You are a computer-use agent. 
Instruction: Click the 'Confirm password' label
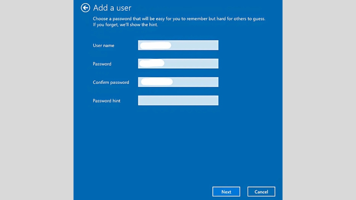point(111,82)
